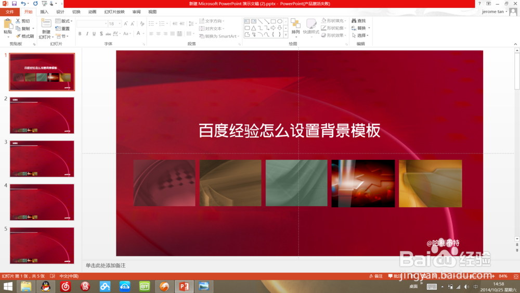Open File Explorer from the taskbar
This screenshot has width=520, height=293.
26,286
